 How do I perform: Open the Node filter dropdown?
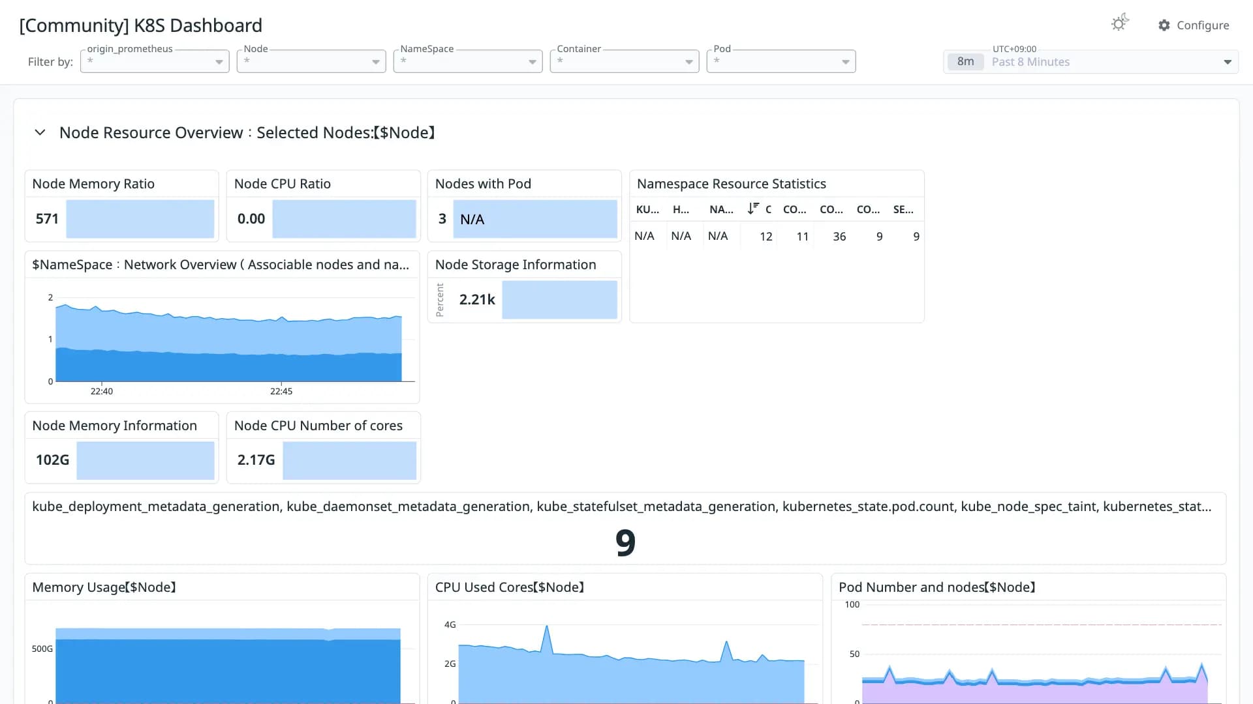[311, 61]
